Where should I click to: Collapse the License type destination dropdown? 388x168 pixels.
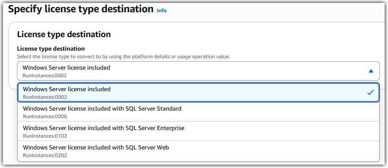(x=198, y=71)
